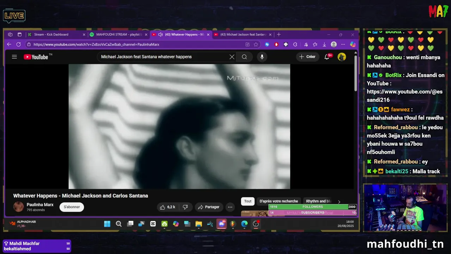Show more filter chips with right chevron
Viewport: 451px width, 254px height.
pos(339,201)
